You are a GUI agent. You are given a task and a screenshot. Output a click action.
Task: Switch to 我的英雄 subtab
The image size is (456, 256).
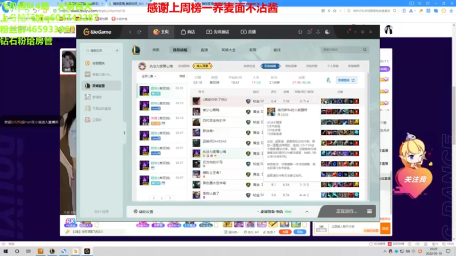pos(291,66)
